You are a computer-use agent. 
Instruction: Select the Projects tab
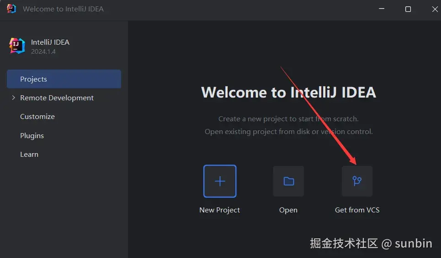pyautogui.click(x=64, y=79)
